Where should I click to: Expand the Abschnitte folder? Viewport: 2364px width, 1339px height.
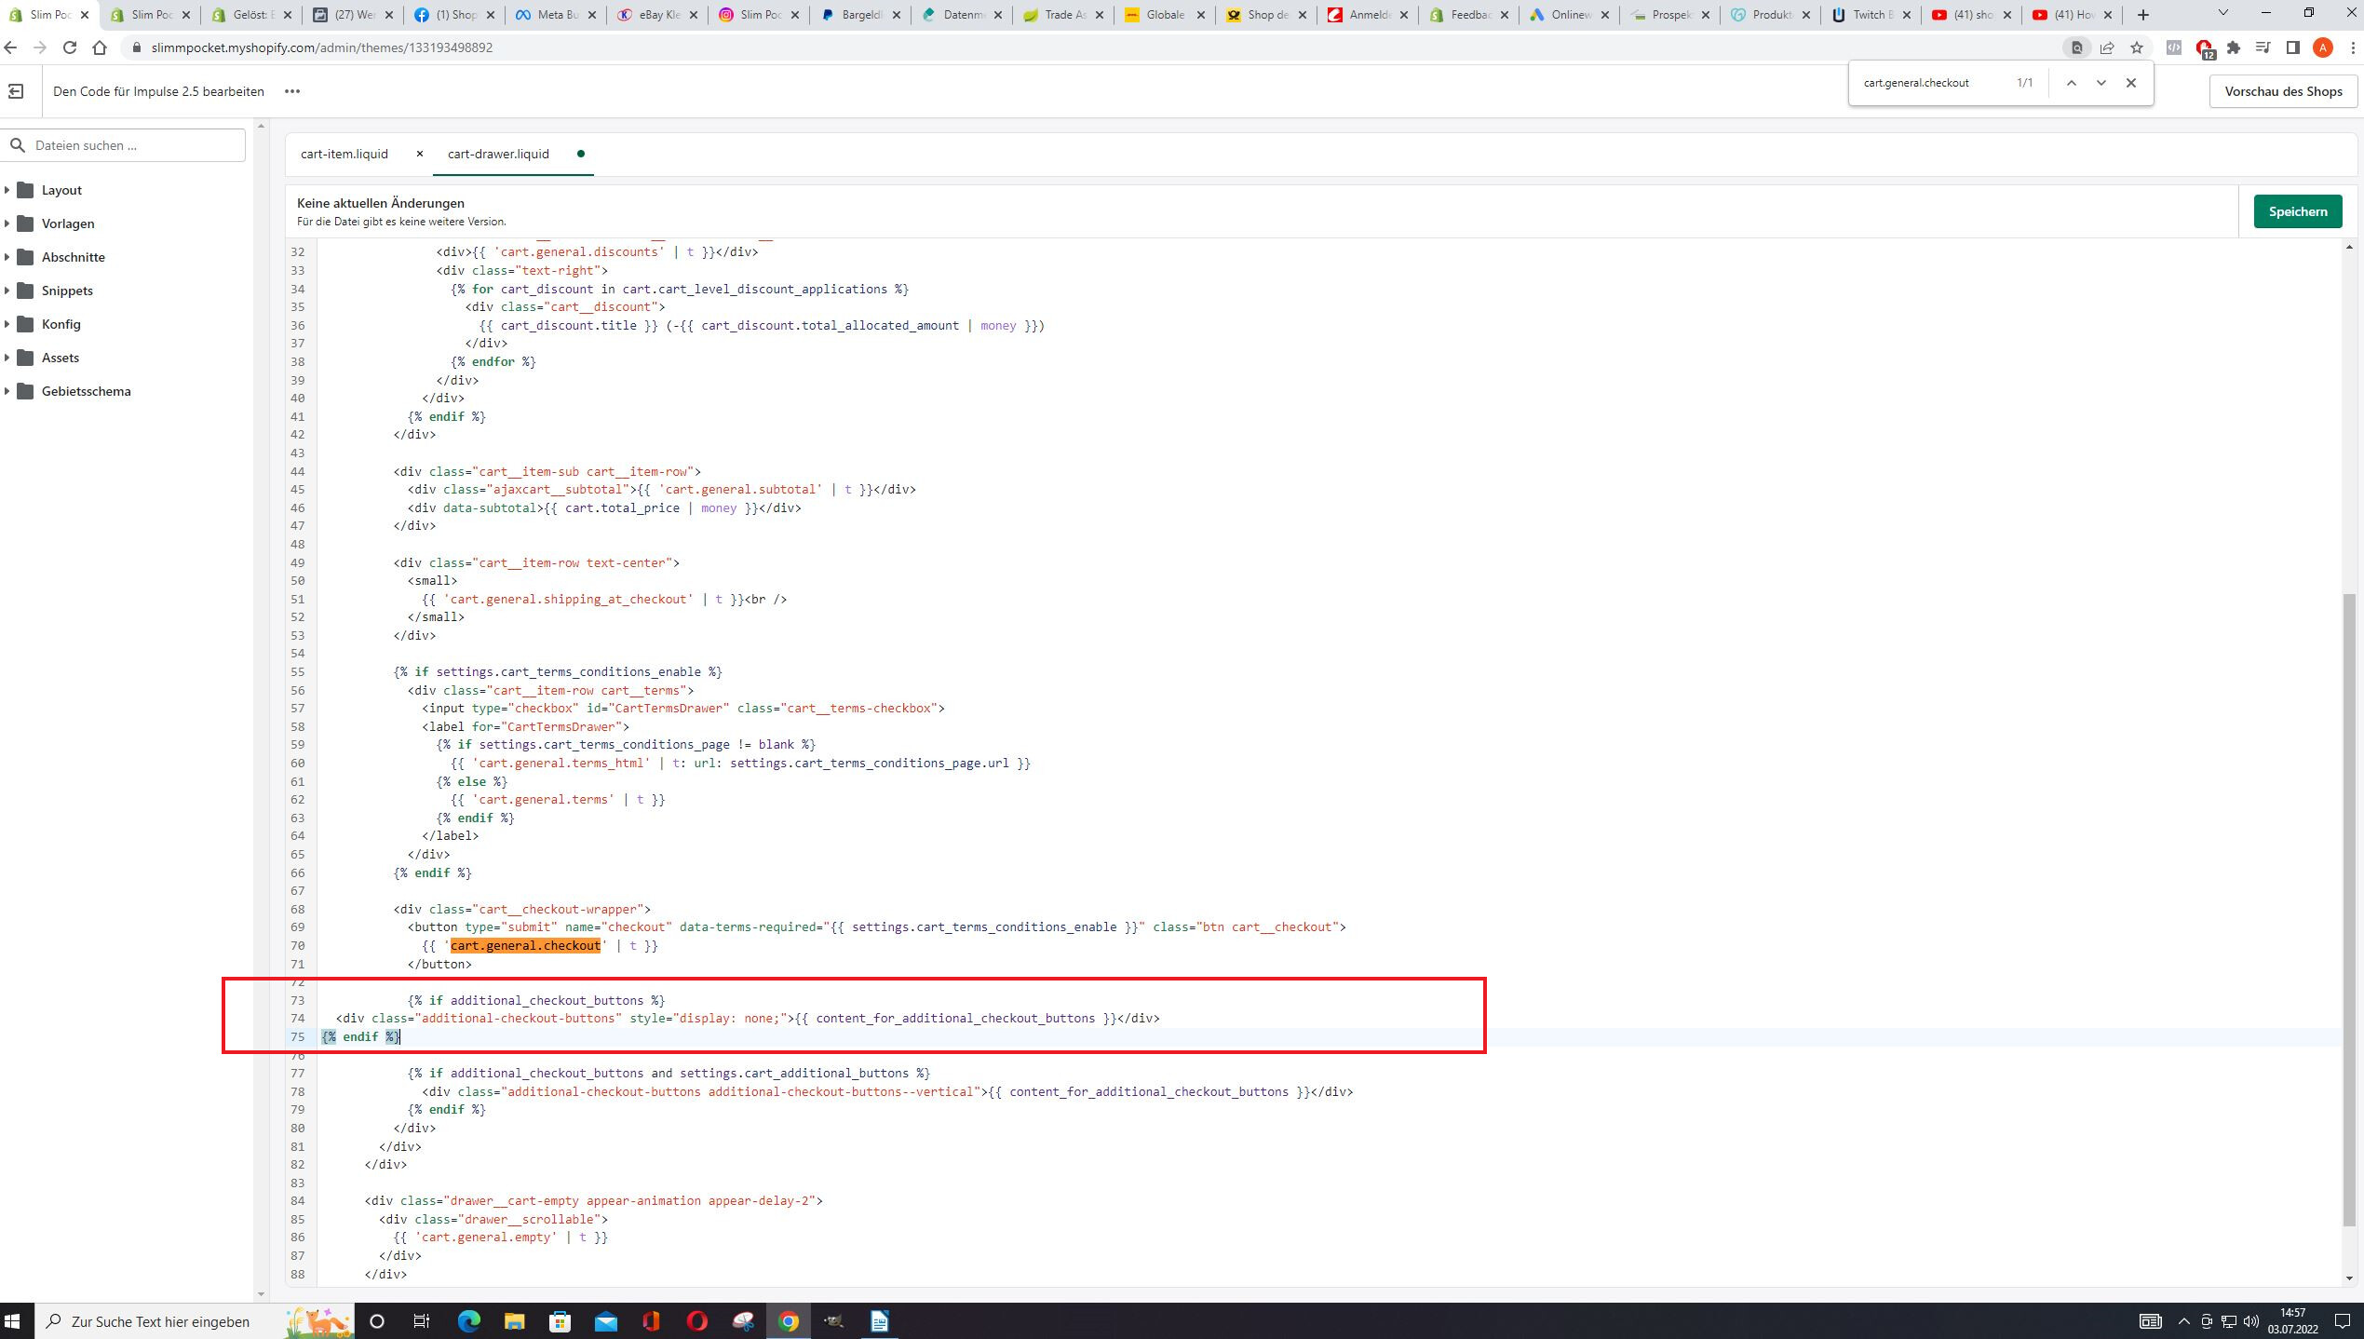point(73,257)
